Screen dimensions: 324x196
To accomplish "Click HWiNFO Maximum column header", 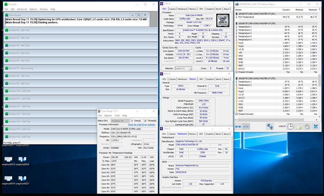I will click(312, 10).
